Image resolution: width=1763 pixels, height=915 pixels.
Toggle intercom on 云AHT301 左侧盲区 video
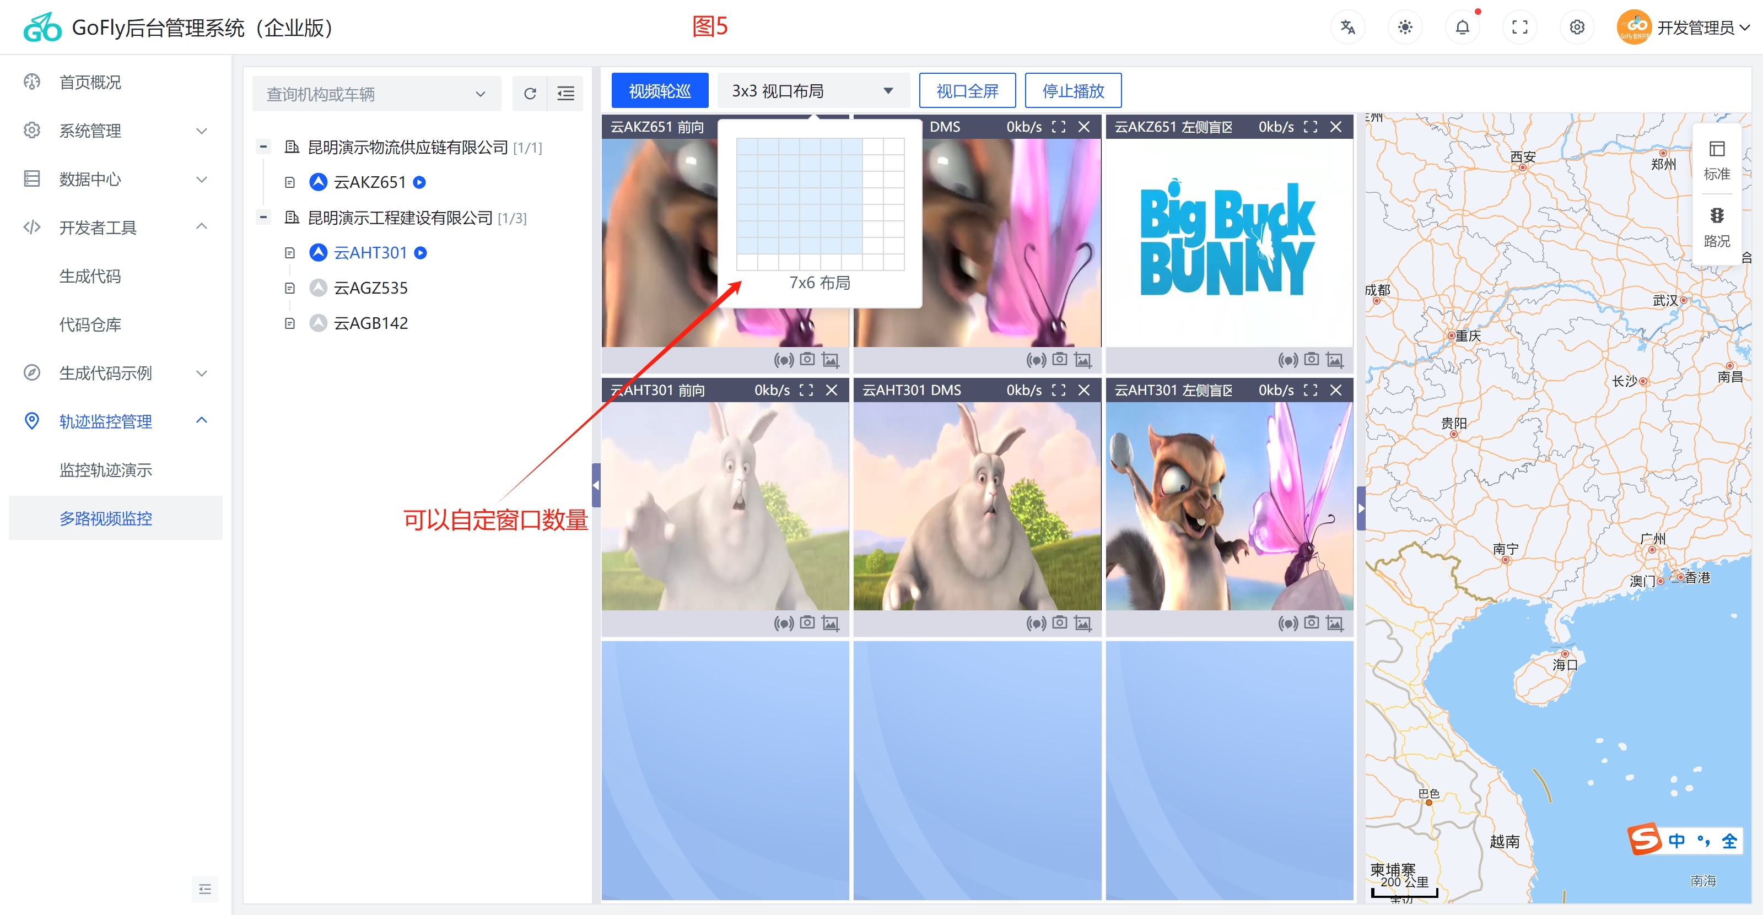(x=1288, y=623)
